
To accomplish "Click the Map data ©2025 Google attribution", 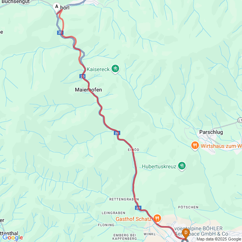I will [x=219, y=239].
